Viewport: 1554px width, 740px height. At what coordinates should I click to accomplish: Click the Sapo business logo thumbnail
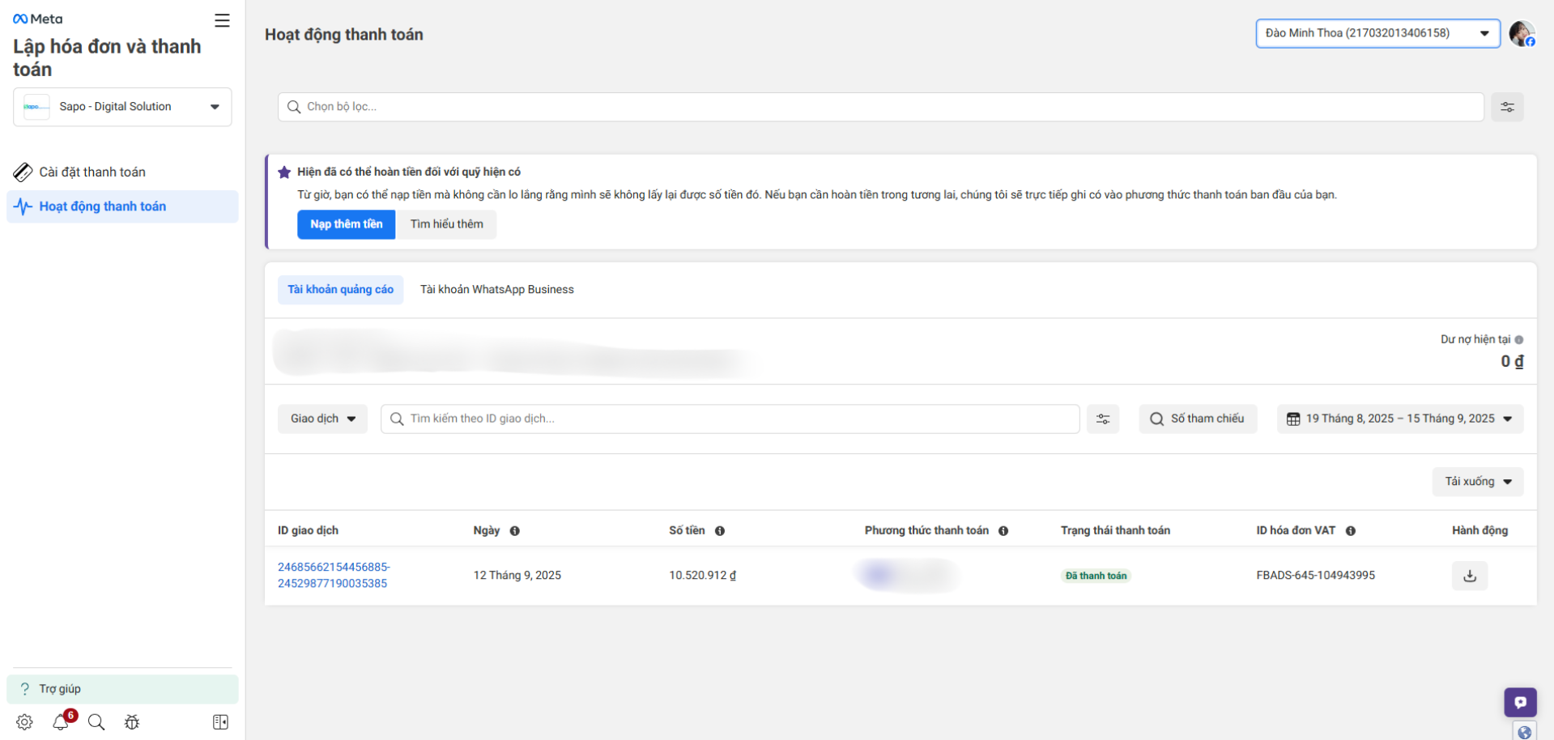[x=36, y=107]
